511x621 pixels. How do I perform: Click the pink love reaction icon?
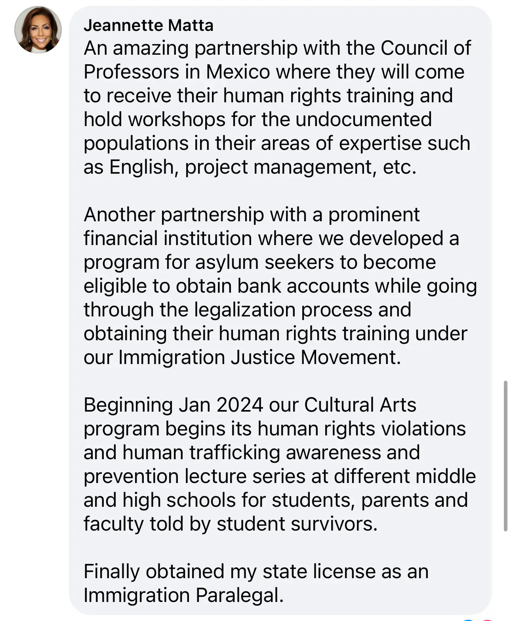(x=487, y=619)
